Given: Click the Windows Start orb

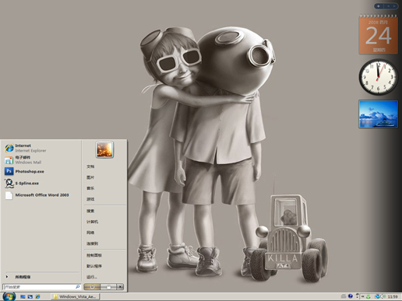Looking at the screenshot, I should point(9,296).
